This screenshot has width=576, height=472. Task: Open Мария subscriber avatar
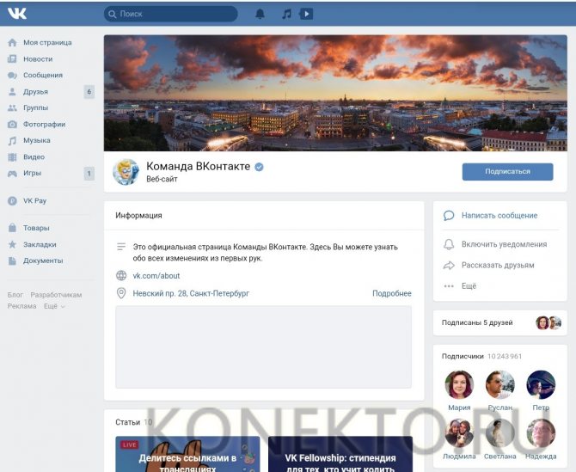click(459, 384)
